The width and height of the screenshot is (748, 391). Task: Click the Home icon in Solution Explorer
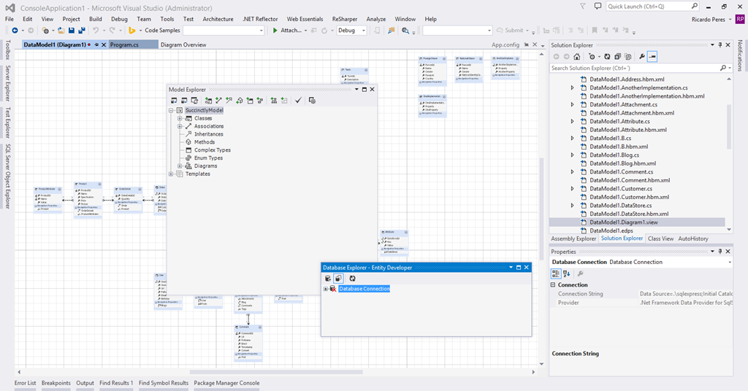(577, 57)
